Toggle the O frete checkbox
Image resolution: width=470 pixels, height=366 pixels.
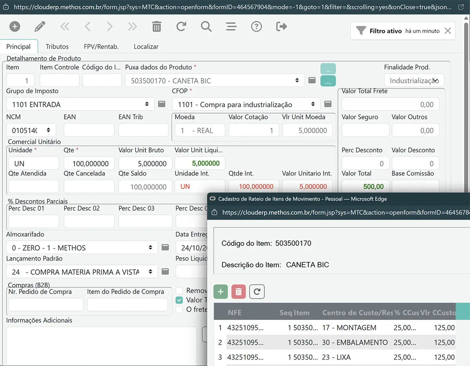(x=179, y=310)
